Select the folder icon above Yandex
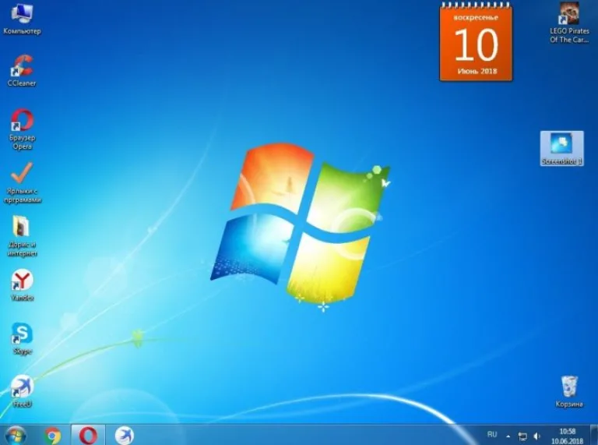The height and width of the screenshot is (445, 598). point(22,236)
